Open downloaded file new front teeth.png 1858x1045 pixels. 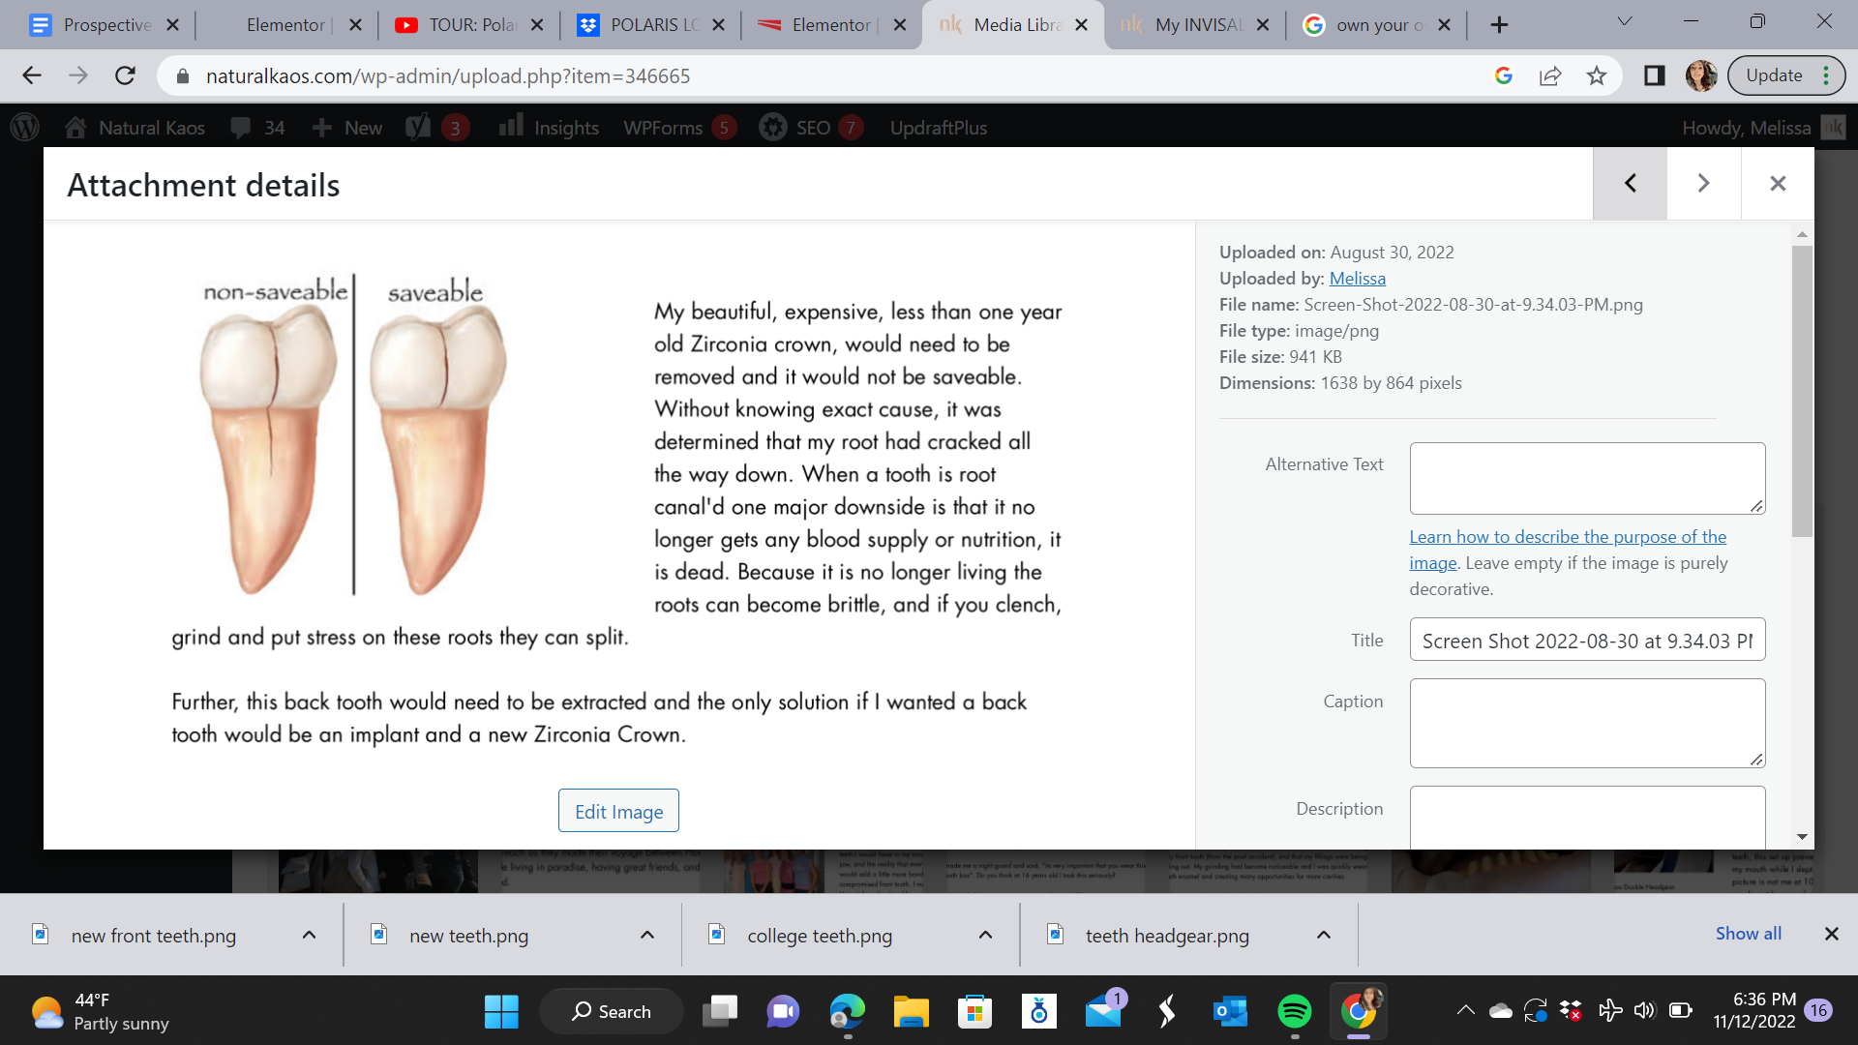pos(153,935)
